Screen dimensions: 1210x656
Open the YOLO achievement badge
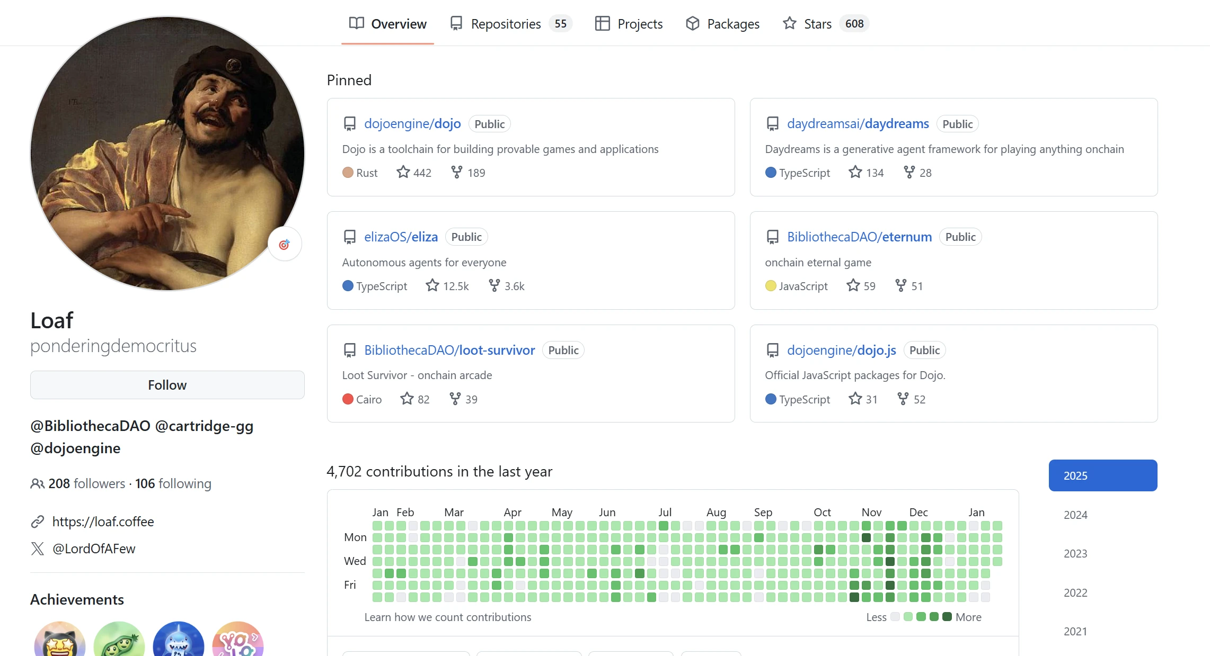237,642
